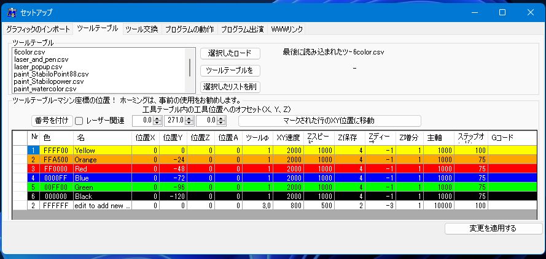Click the Green name cell
Image resolution: width=546 pixels, height=259 pixels.
103,187
